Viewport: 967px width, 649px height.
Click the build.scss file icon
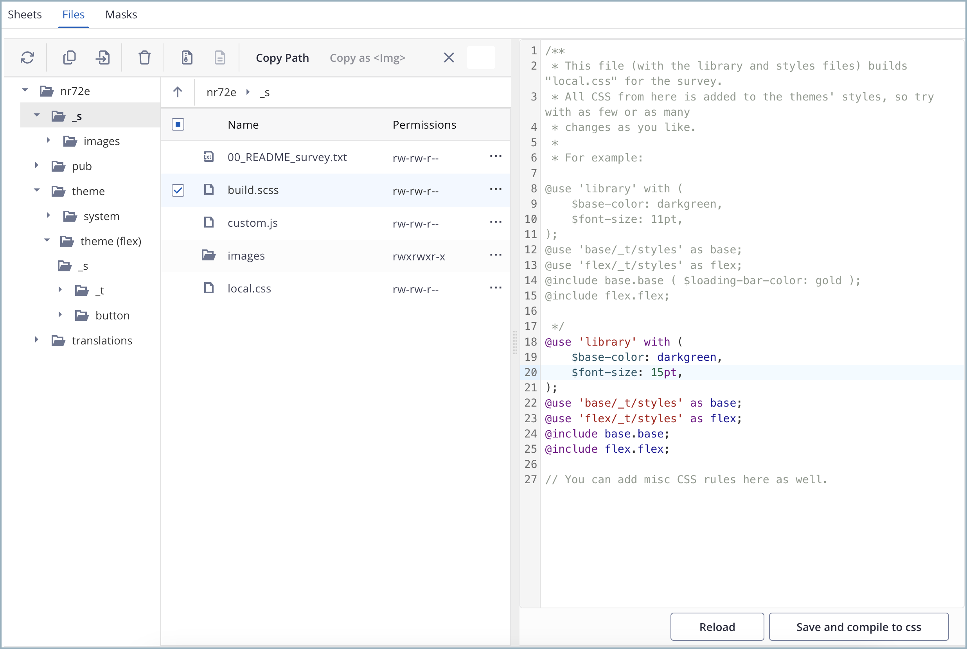pyautogui.click(x=209, y=190)
